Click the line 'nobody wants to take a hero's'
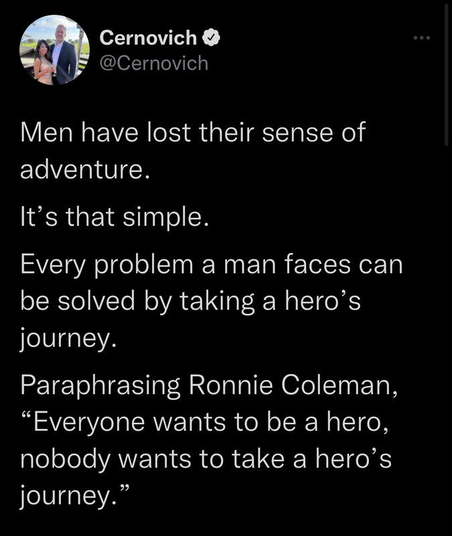Viewport: 452px width, 536px height. pos(206,459)
